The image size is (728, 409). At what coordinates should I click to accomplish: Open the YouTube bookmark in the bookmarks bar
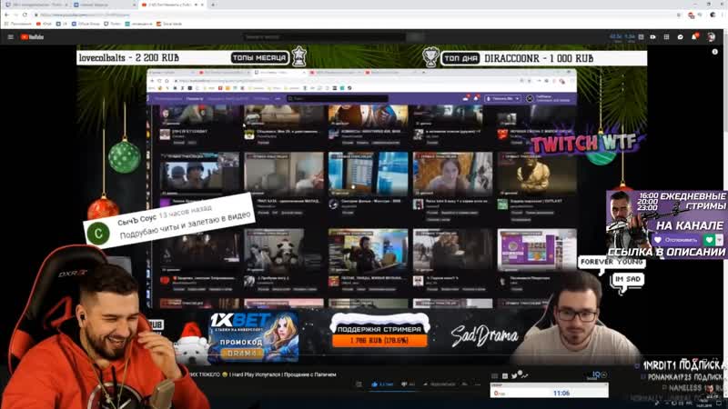44,24
